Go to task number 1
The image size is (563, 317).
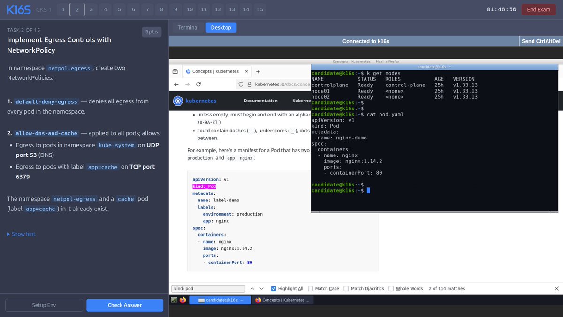pyautogui.click(x=63, y=9)
